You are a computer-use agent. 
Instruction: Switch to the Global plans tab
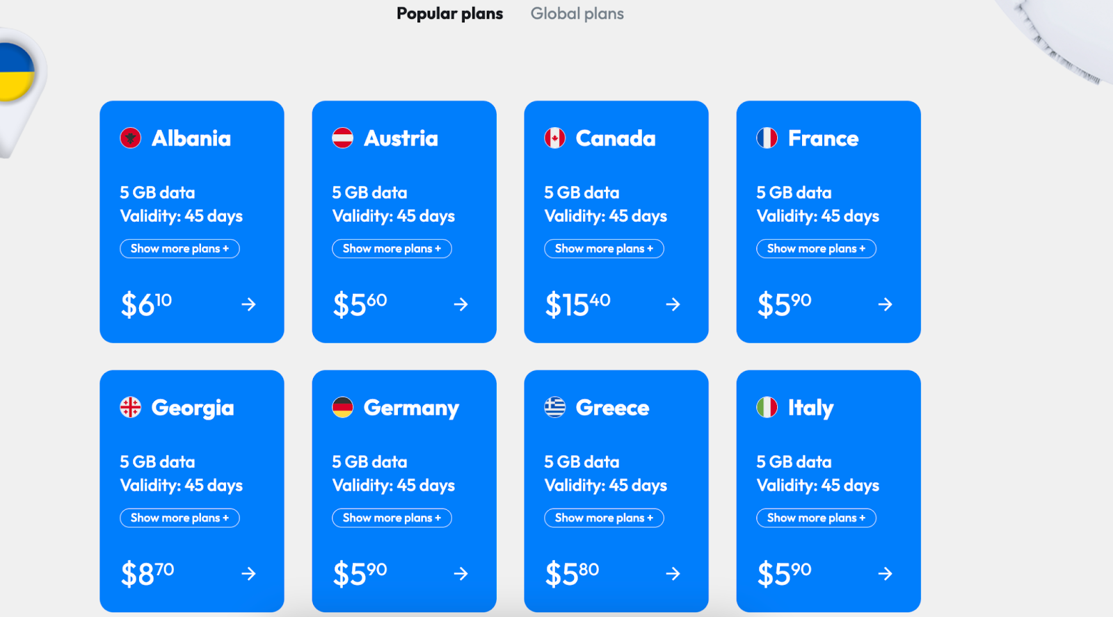pyautogui.click(x=577, y=14)
